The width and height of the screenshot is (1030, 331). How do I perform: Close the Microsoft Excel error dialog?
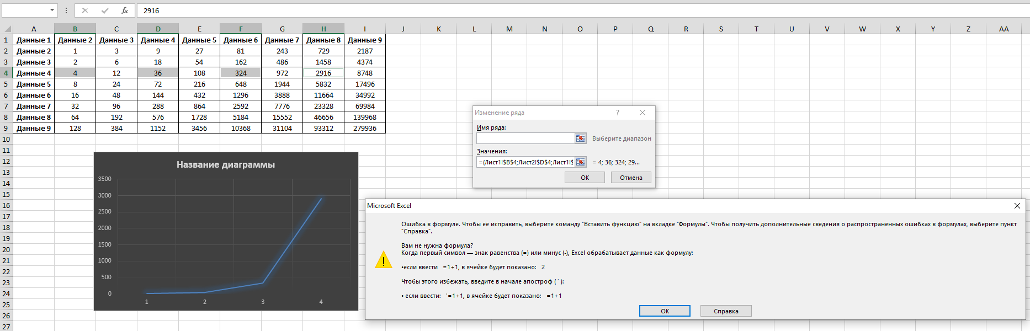tap(1017, 206)
